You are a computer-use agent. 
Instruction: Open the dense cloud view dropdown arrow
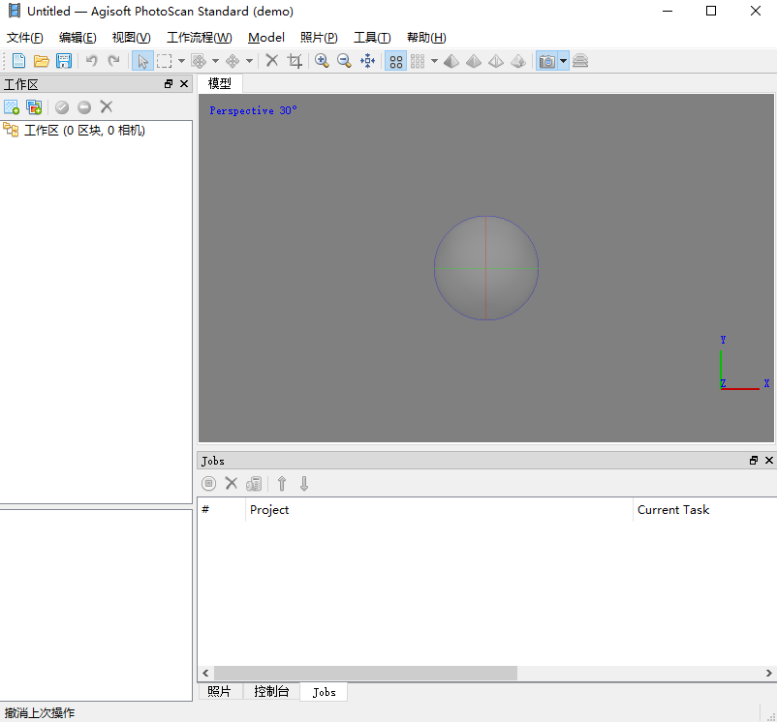pos(434,61)
